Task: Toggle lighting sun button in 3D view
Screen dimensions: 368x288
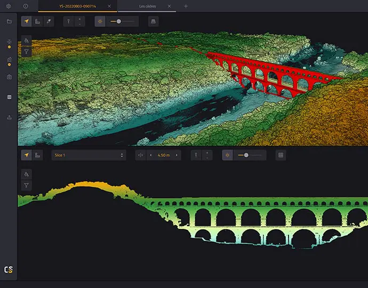Action: 100,21
